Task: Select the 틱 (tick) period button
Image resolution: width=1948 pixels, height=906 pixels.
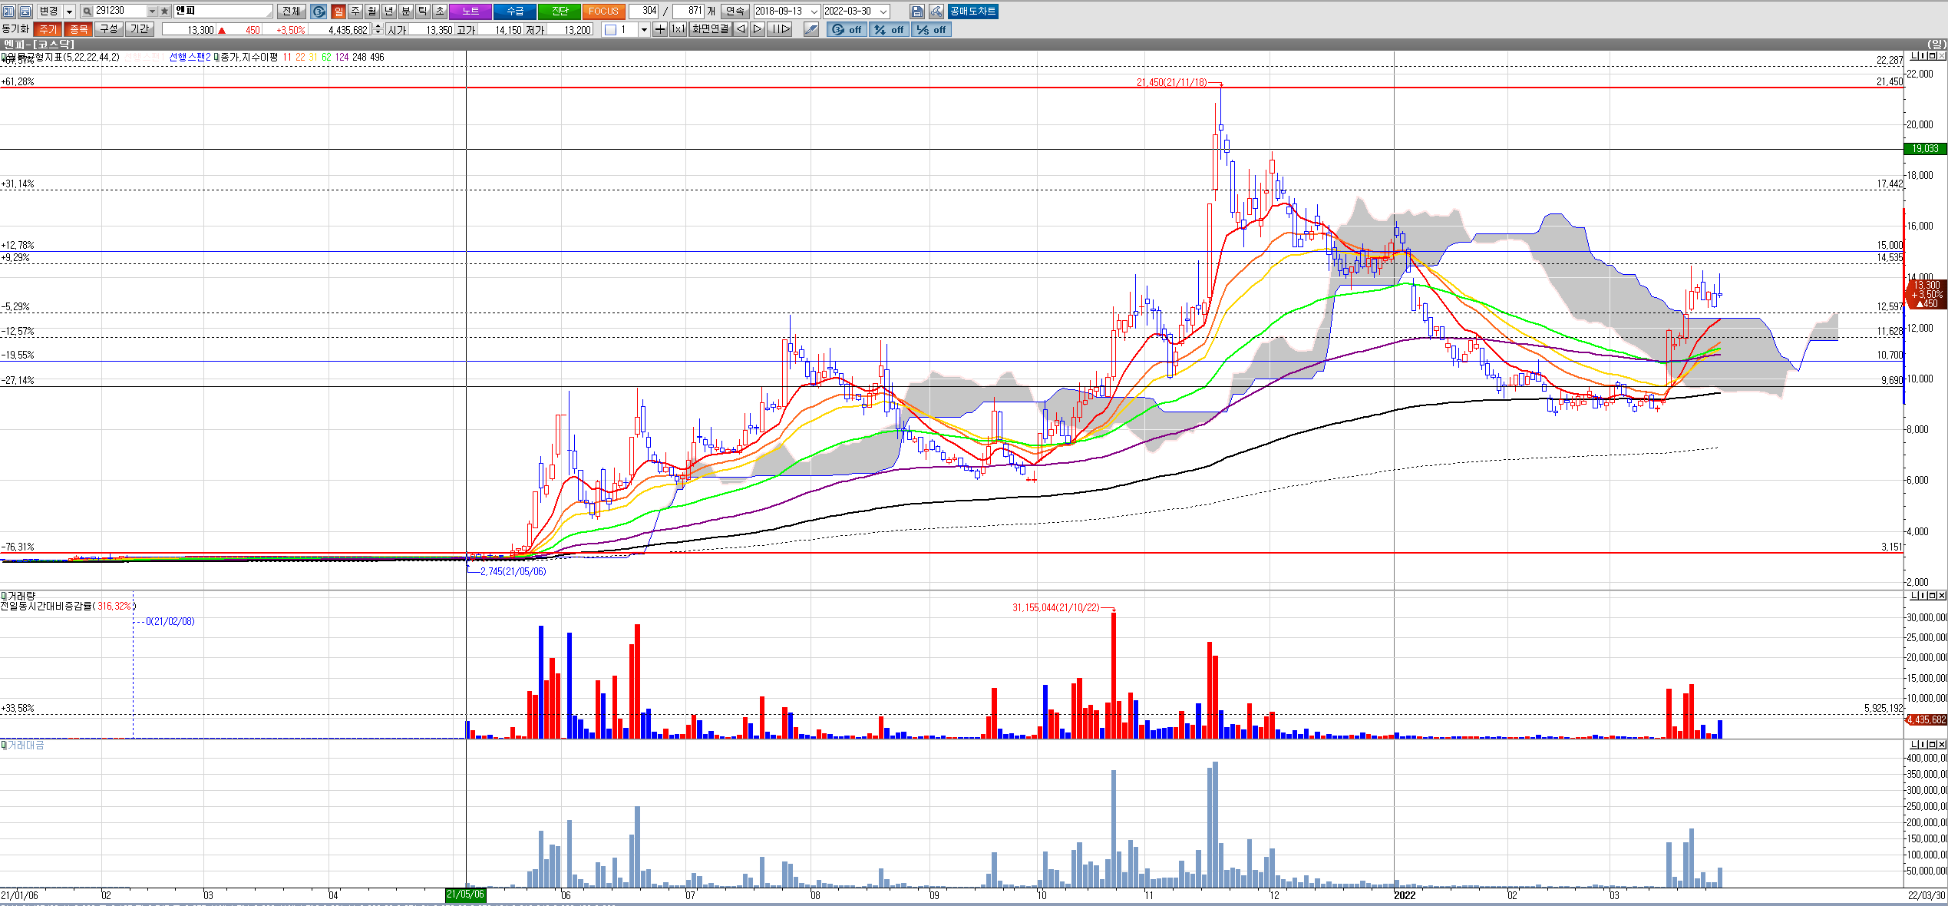Action: coord(423,11)
